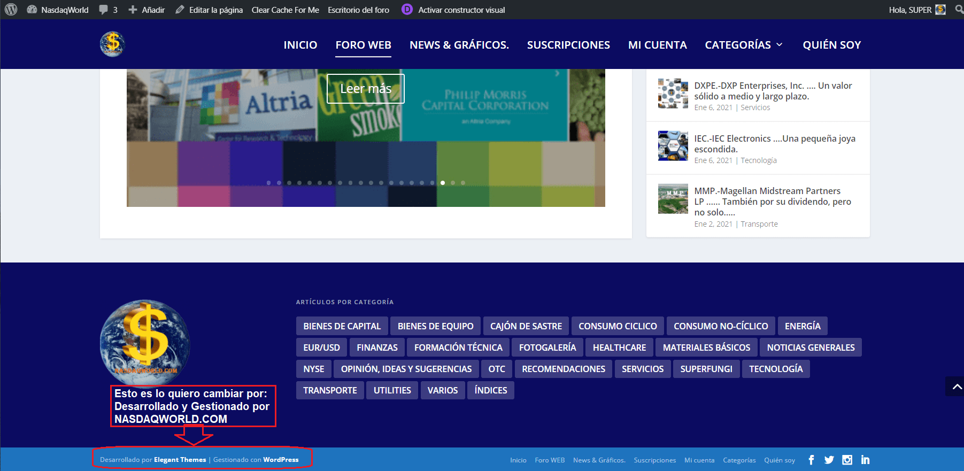Click the site globe logo in header
The width and height of the screenshot is (964, 471).
[112, 44]
